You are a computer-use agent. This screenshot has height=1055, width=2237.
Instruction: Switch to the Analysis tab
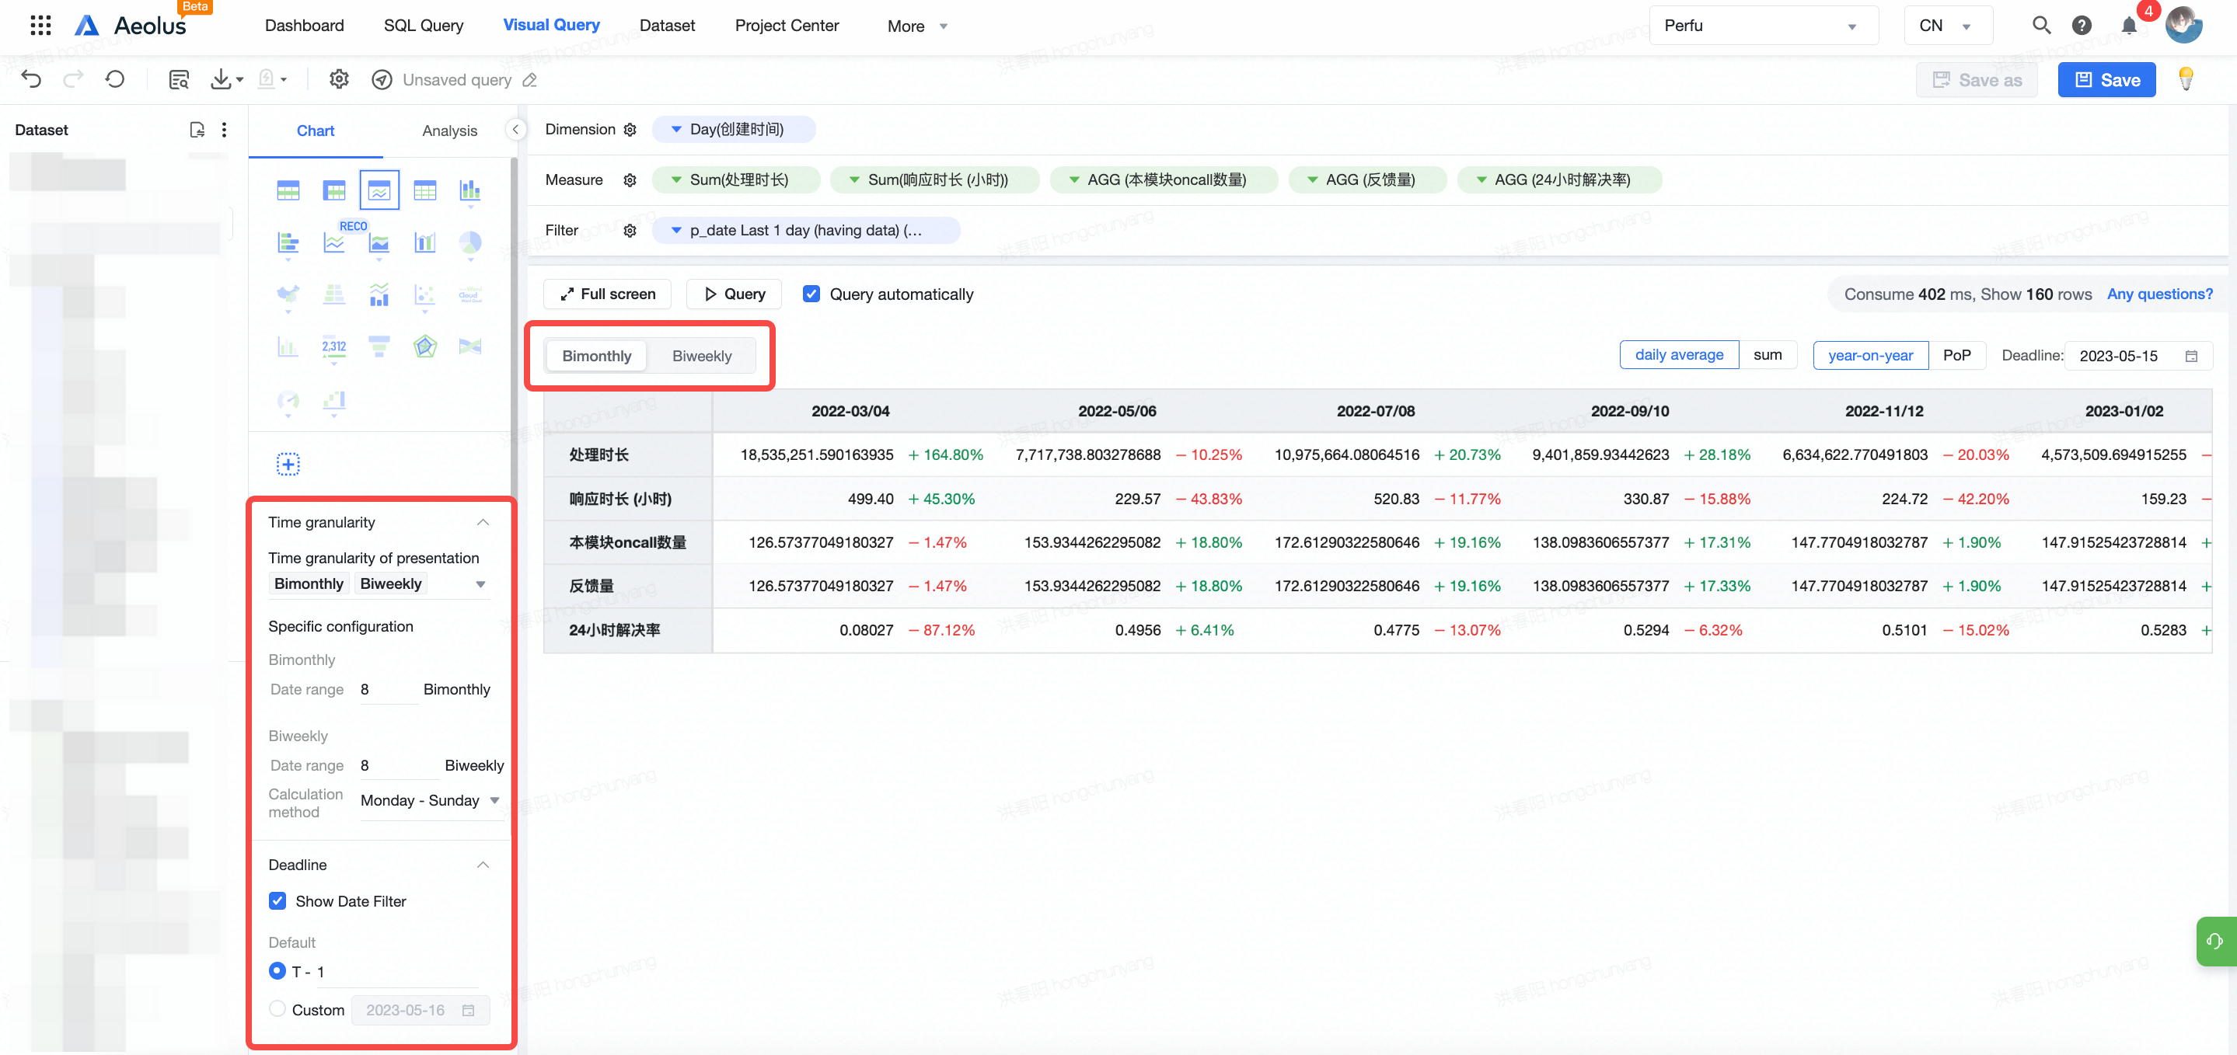449,131
